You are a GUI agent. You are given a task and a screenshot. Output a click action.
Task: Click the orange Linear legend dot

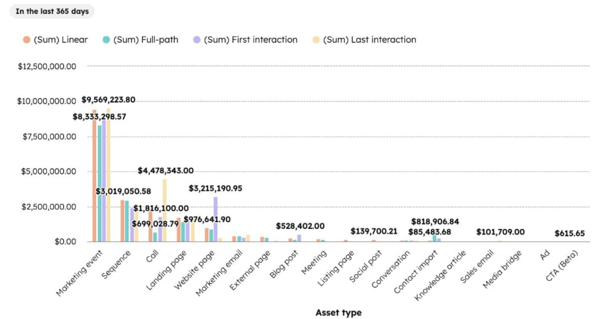[x=26, y=40]
